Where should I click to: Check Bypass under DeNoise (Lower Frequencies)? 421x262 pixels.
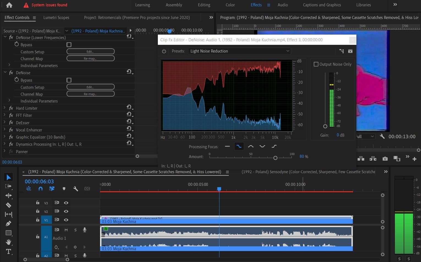coord(69,45)
